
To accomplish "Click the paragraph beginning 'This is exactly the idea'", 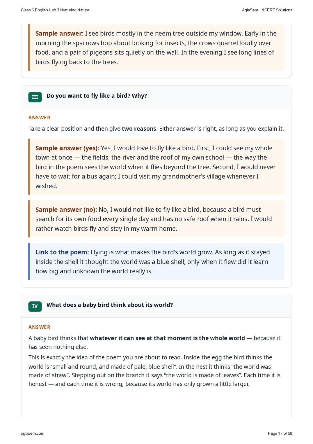I will (154, 370).
